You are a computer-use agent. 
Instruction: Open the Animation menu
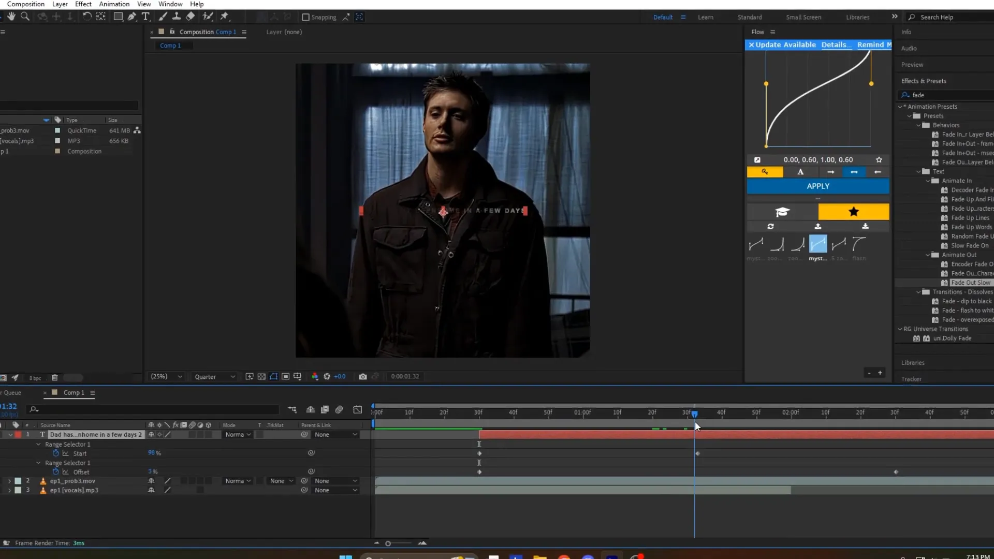[x=114, y=4]
